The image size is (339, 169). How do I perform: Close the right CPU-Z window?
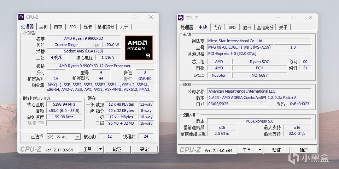310,18
